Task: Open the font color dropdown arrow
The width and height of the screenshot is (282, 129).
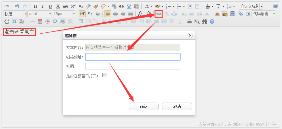Action: (x=151, y=6)
